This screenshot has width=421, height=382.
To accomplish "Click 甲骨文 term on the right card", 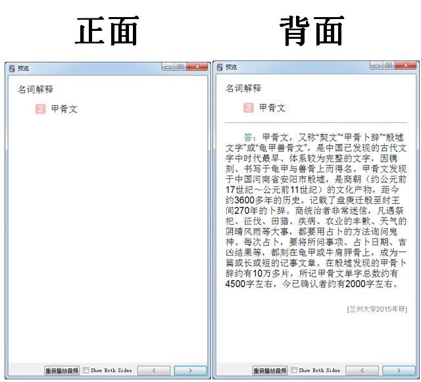I will 272,108.
